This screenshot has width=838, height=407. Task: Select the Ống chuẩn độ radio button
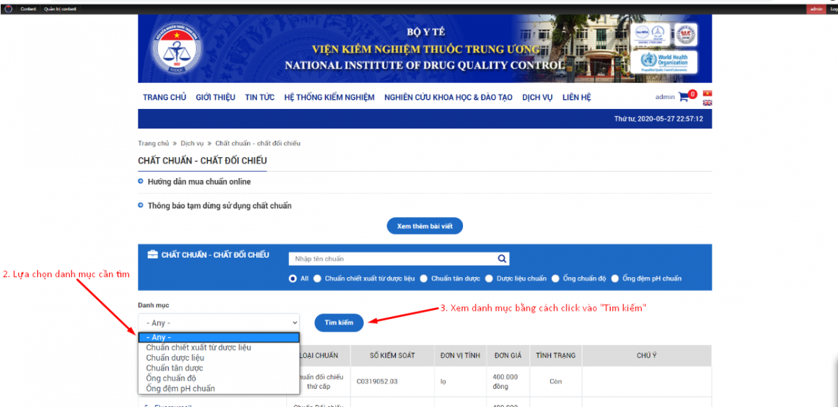coord(556,279)
